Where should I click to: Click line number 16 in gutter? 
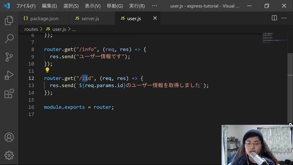pyautogui.click(x=32, y=107)
